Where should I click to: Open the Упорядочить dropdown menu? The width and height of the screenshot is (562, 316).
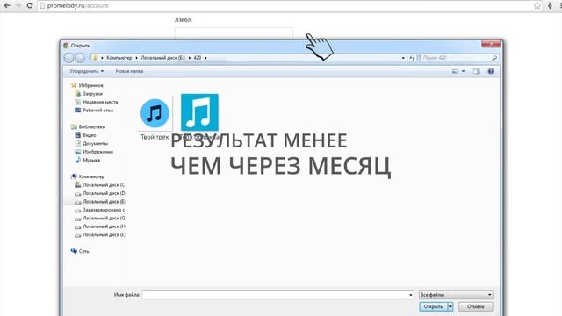87,71
